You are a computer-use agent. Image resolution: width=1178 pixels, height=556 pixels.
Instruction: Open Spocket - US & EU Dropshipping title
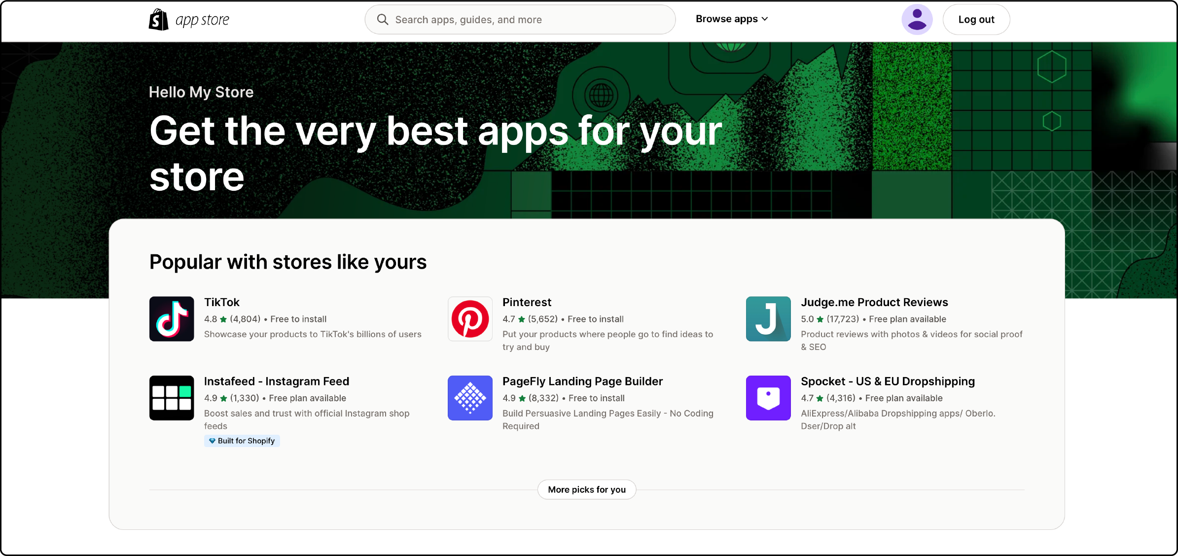888,381
